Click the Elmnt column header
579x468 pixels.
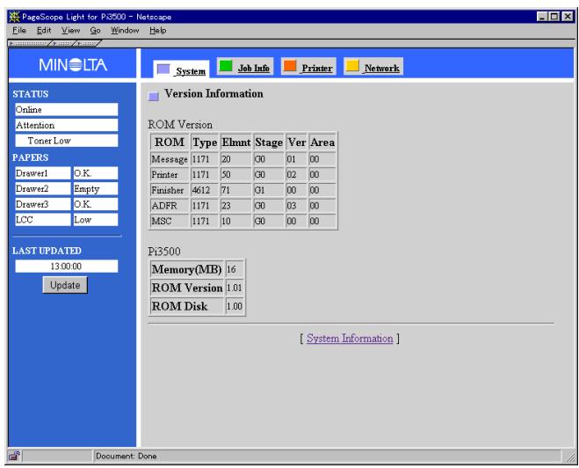236,143
